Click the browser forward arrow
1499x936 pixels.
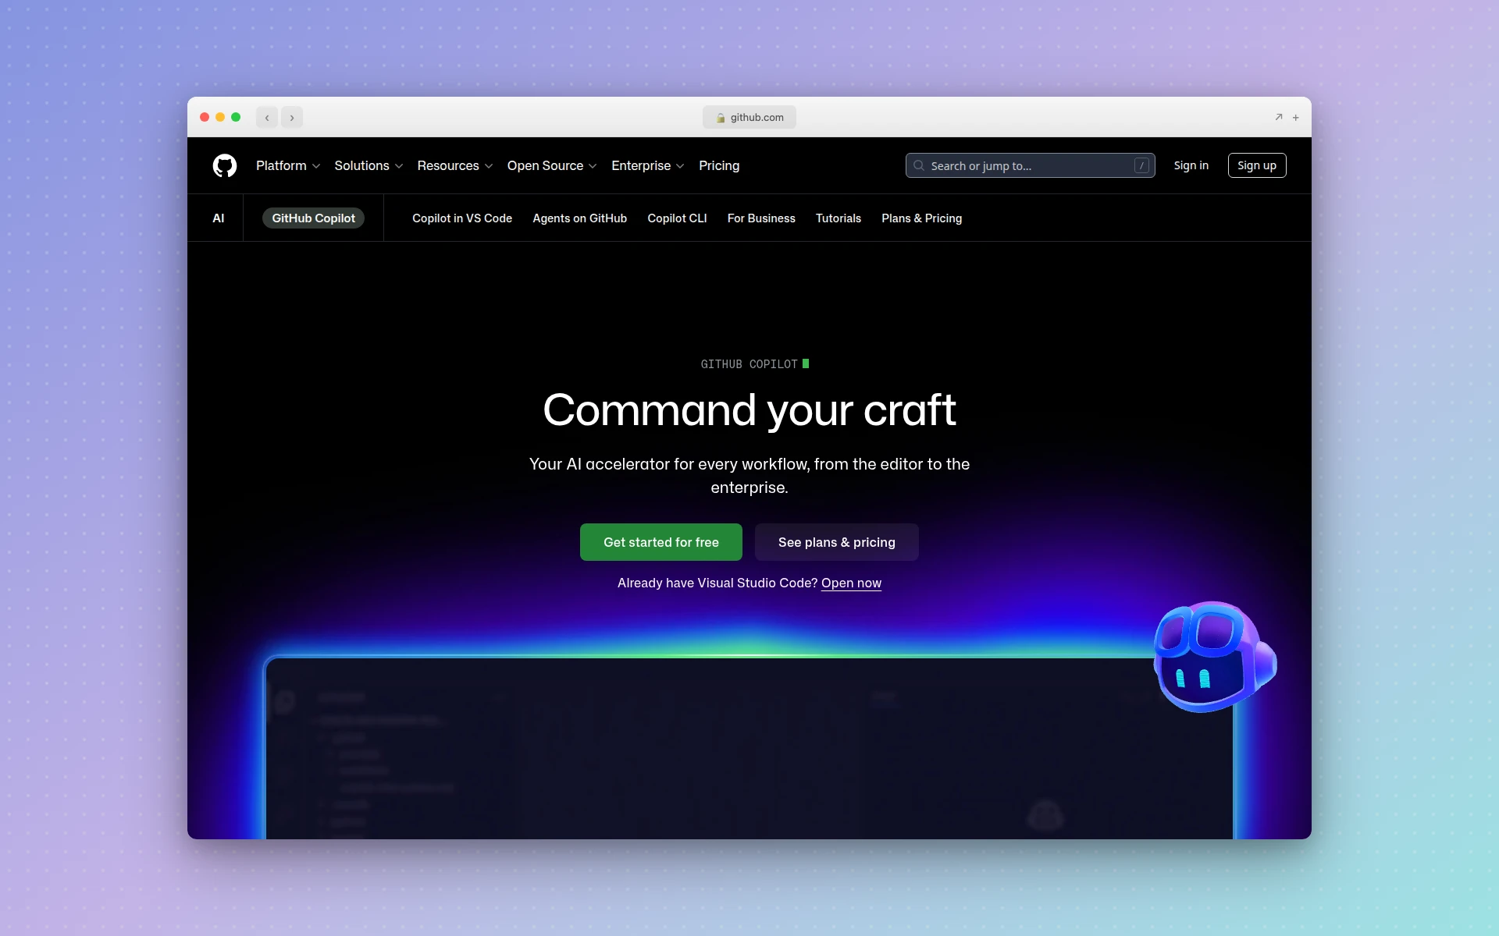[x=292, y=117]
